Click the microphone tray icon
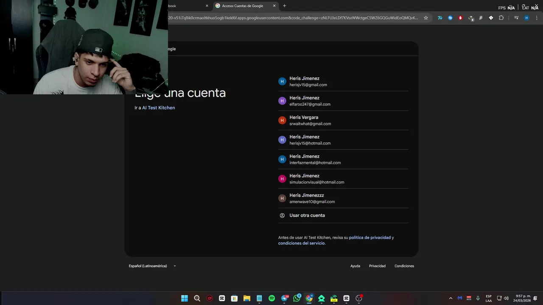This screenshot has width=543, height=305. tap(478, 298)
